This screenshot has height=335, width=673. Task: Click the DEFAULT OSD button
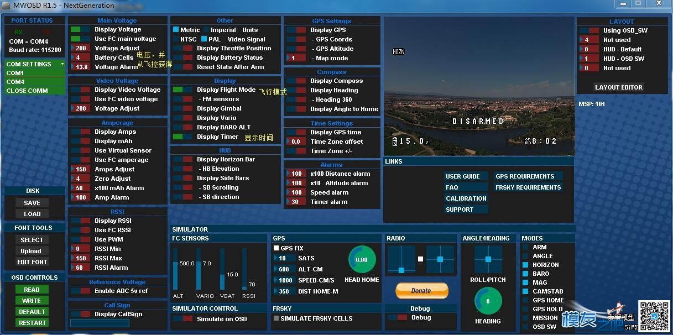pos(32,312)
